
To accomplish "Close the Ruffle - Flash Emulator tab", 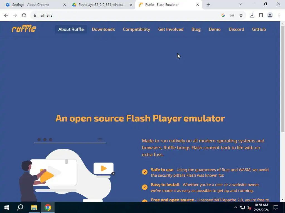I will [198, 5].
